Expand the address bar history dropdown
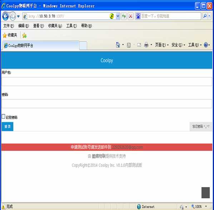This screenshot has width=214, height=210. pyautogui.click(x=118, y=16)
